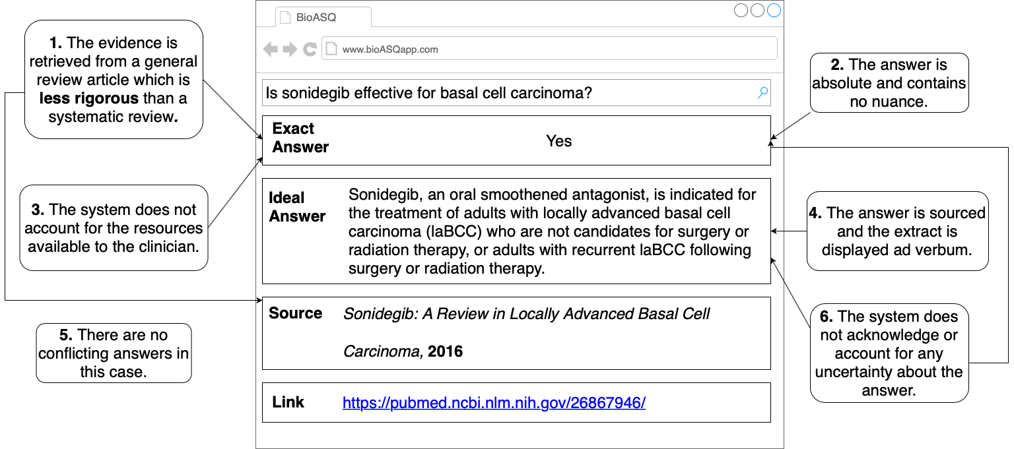Click the document icon on the BioASQ tab
The width and height of the screenshot is (1014, 449).
click(285, 18)
